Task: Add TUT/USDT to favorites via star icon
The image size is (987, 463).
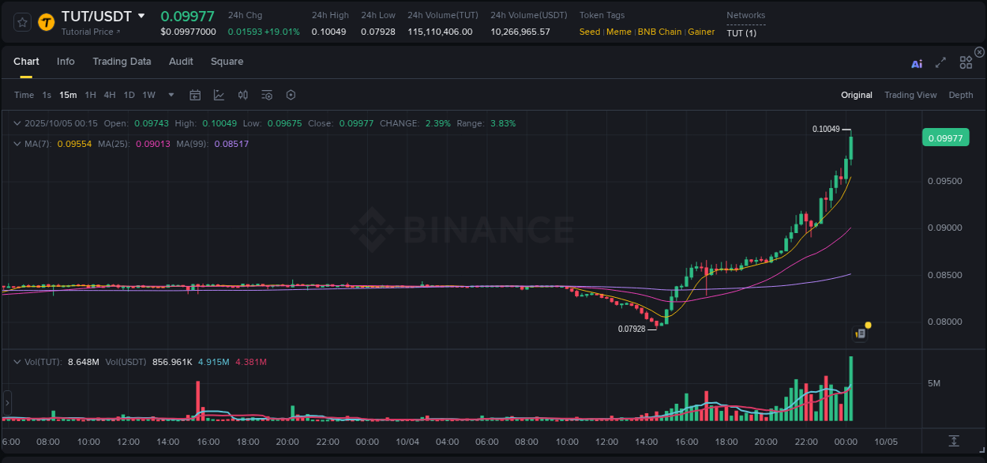Action: (x=21, y=22)
